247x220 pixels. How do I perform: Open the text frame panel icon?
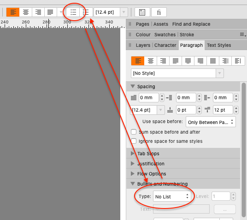click(142, 12)
